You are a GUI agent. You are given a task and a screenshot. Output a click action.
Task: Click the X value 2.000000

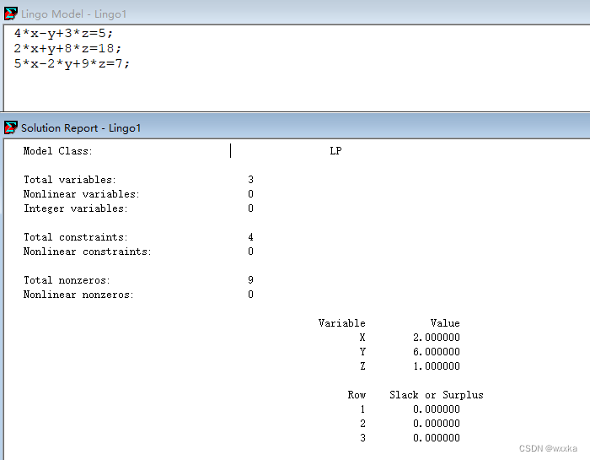click(x=437, y=338)
